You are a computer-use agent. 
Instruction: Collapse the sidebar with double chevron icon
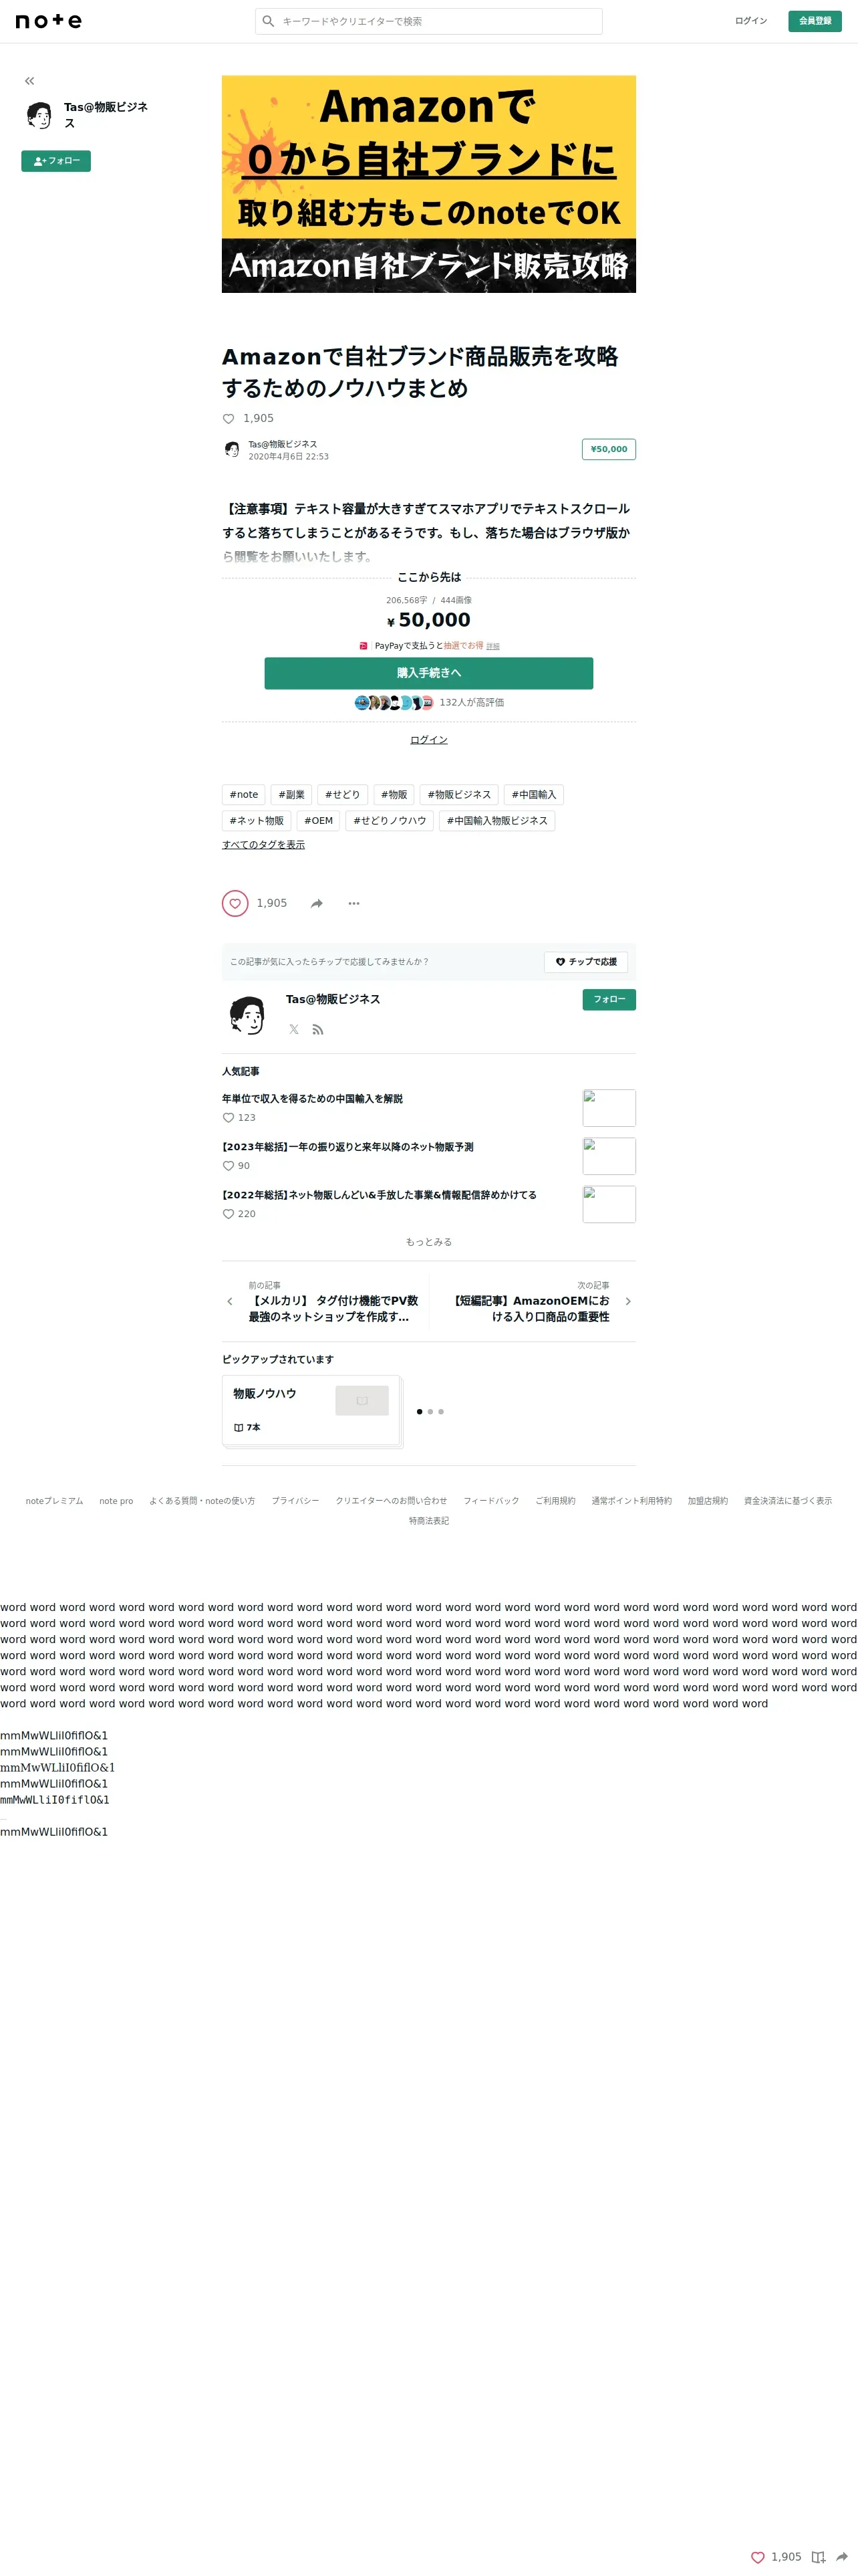tap(30, 81)
